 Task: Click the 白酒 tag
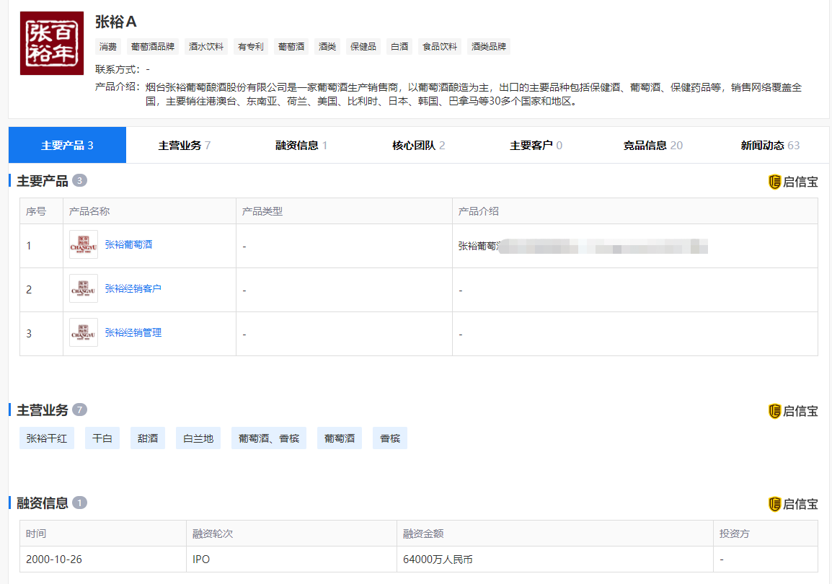[x=399, y=47]
